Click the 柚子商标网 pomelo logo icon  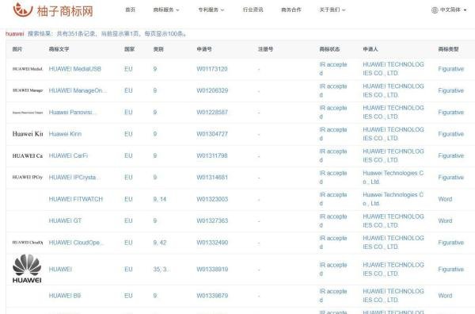[23, 10]
